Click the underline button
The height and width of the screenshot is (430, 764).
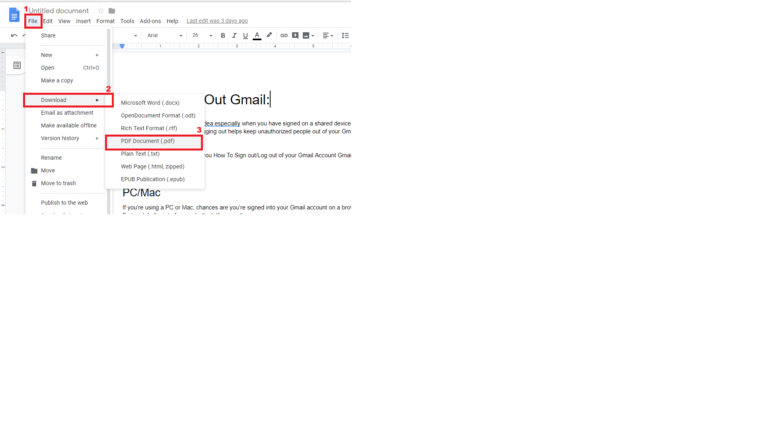(x=246, y=35)
